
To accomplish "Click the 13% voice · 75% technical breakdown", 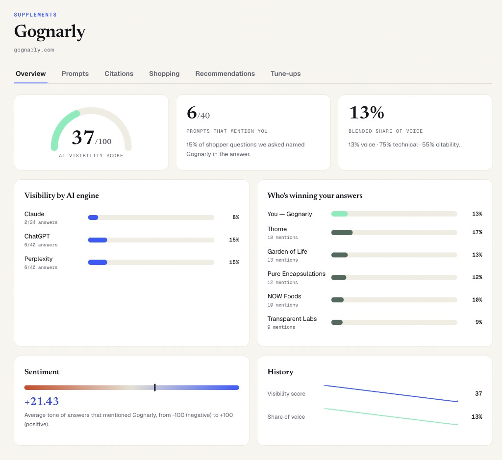I will [x=404, y=145].
